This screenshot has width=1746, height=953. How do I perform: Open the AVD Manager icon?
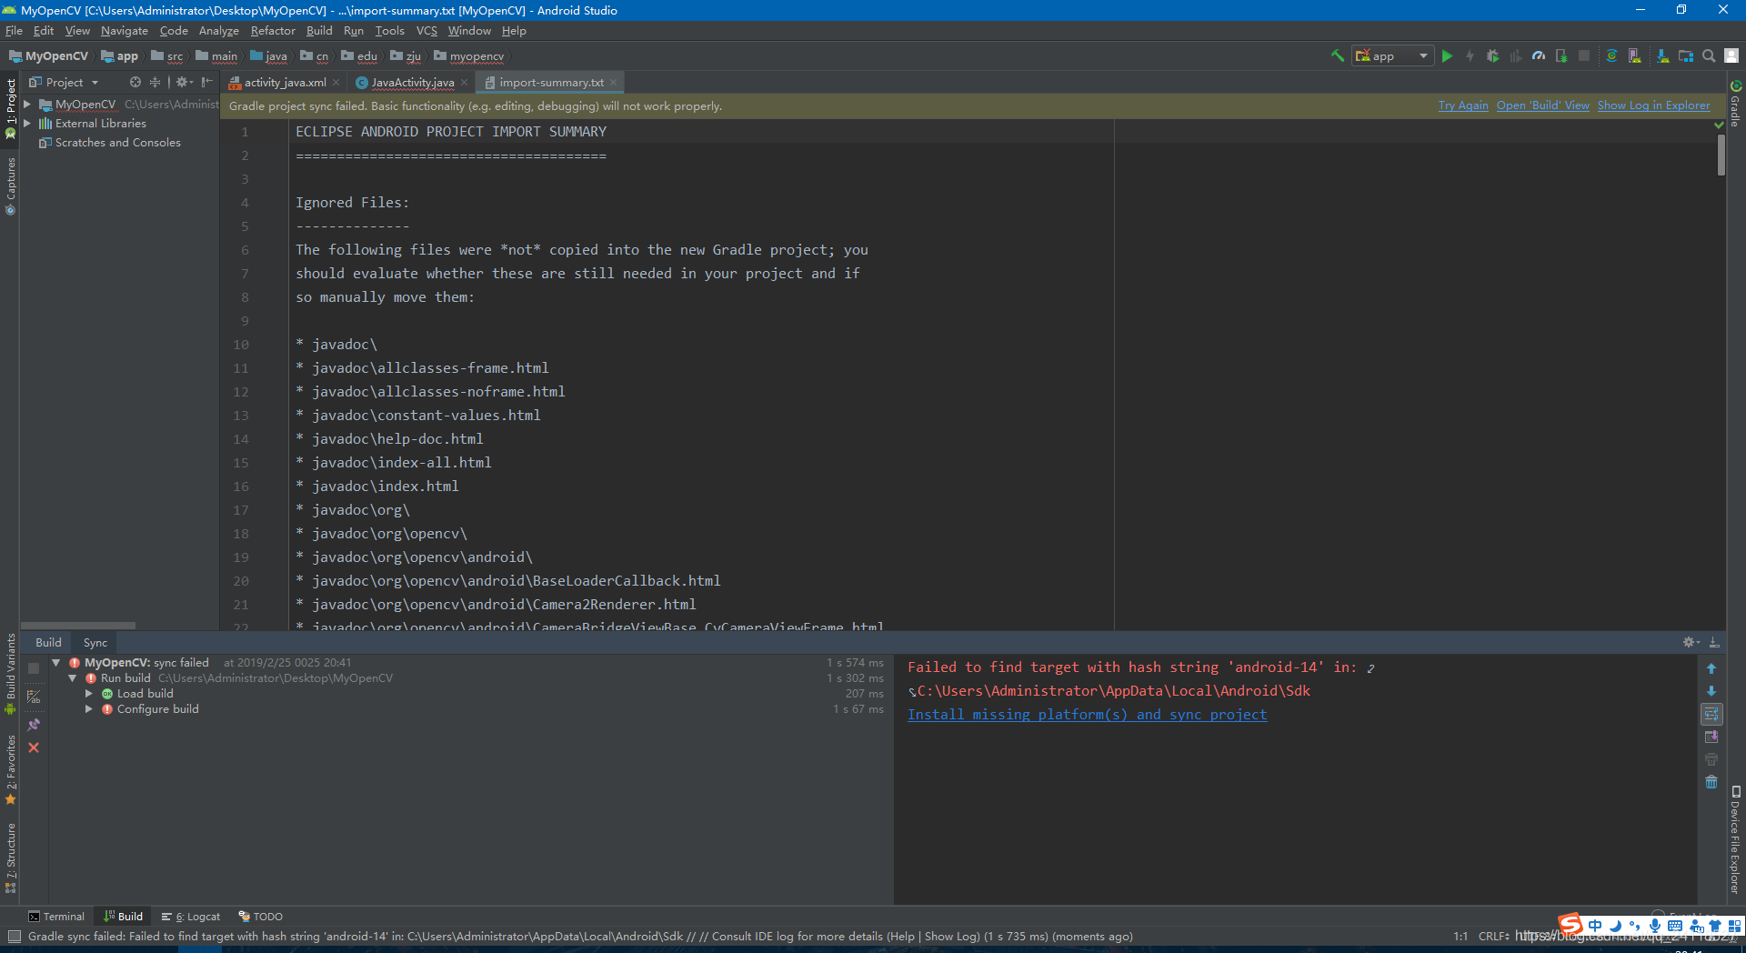coord(1635,55)
